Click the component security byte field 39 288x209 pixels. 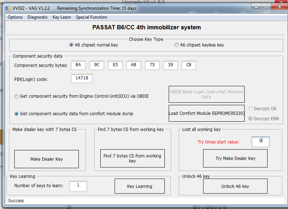pyautogui.click(x=171, y=65)
